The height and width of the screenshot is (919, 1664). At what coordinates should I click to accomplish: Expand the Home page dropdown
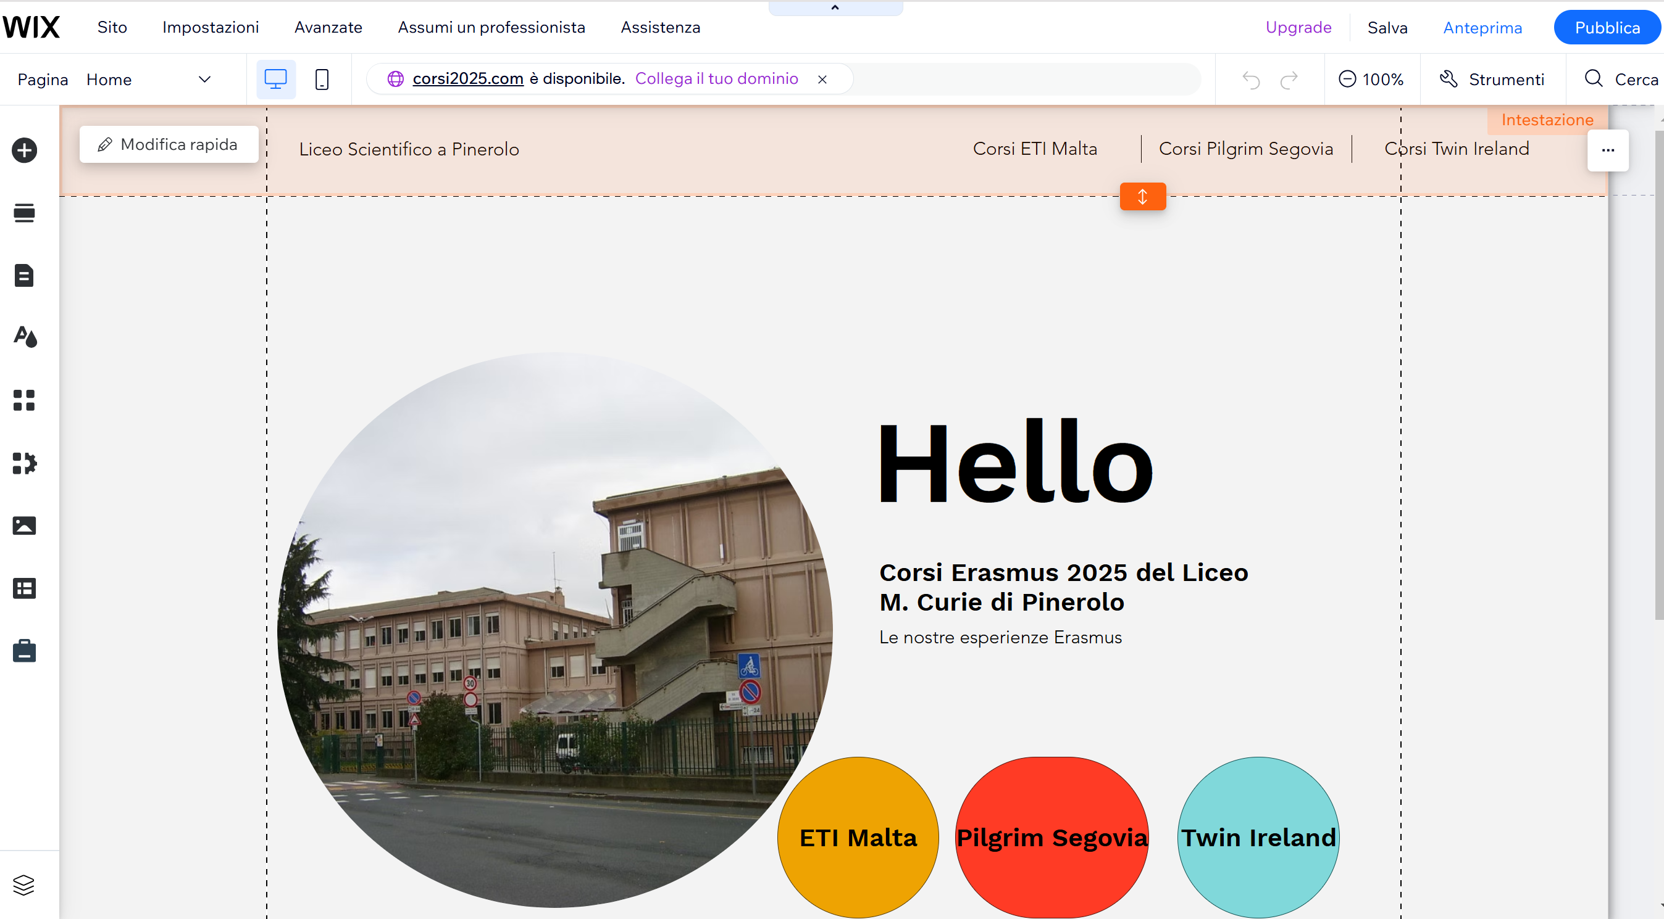click(x=204, y=80)
